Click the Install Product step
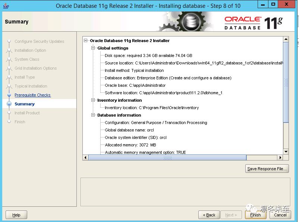Screen dimensions: 299x222 click(x=27, y=113)
